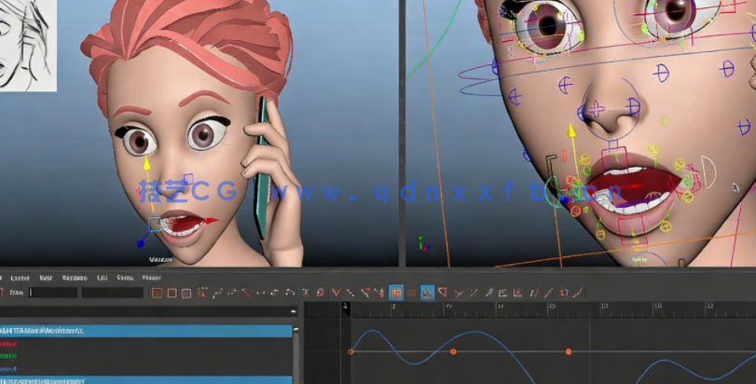The image size is (756, 384).
Task: Click greyed-out icon between highlighted buttons
Action: click(411, 293)
